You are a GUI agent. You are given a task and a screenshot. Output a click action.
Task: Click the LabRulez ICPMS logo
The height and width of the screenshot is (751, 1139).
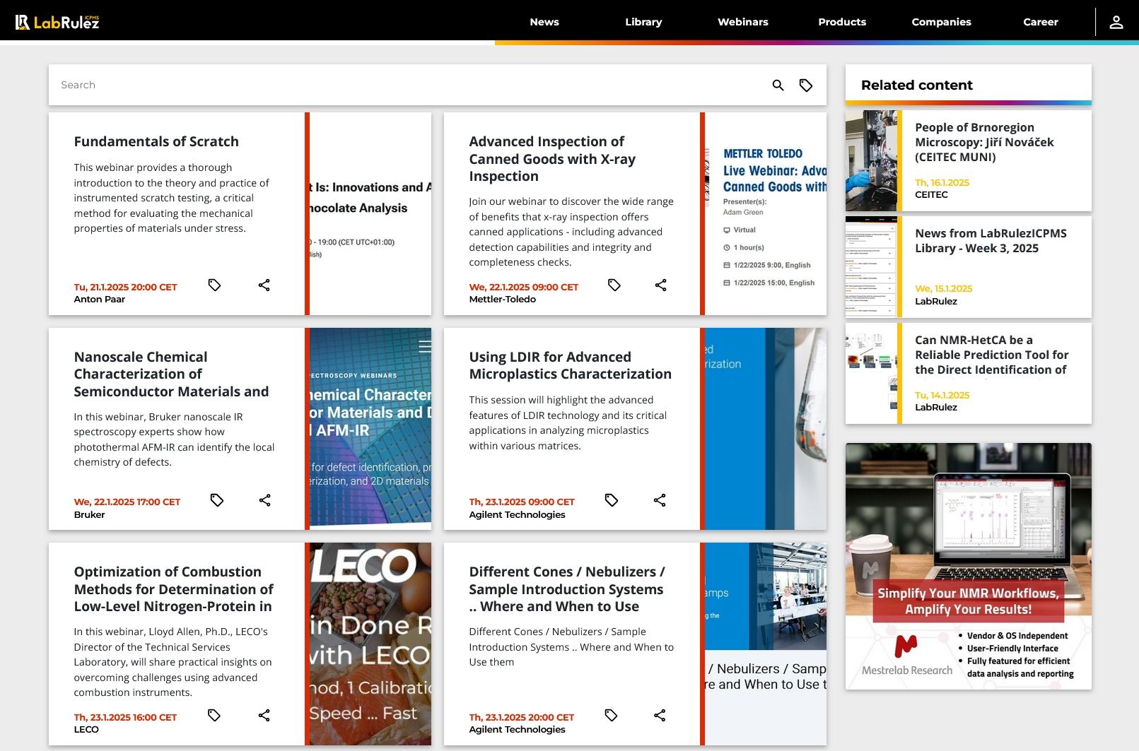tap(57, 22)
